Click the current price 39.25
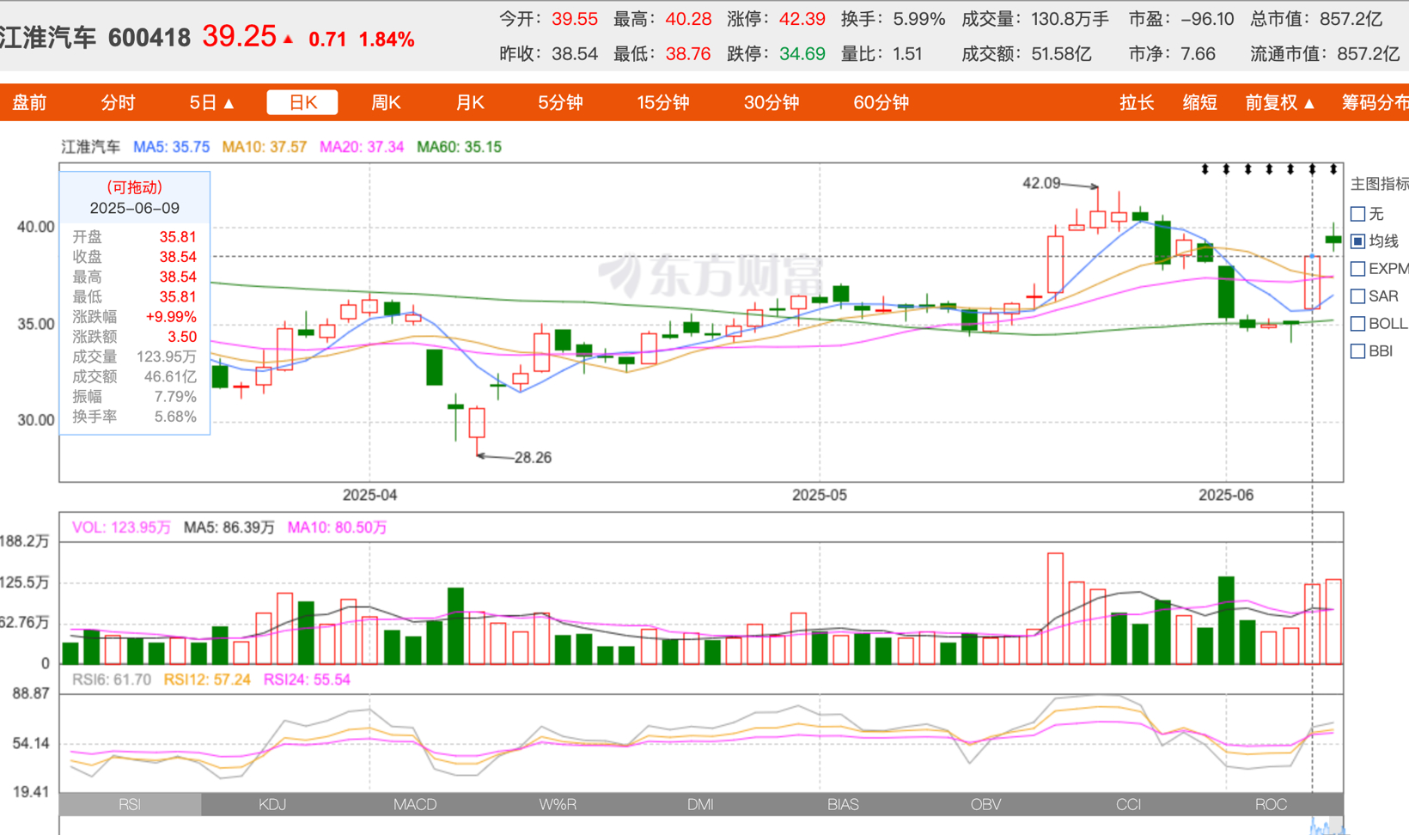 click(239, 36)
